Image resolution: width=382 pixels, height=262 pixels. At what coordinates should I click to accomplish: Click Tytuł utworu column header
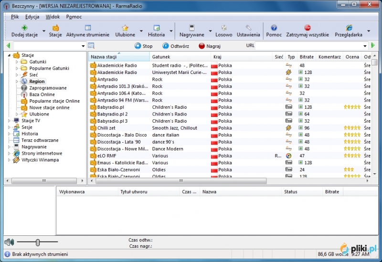(149, 192)
